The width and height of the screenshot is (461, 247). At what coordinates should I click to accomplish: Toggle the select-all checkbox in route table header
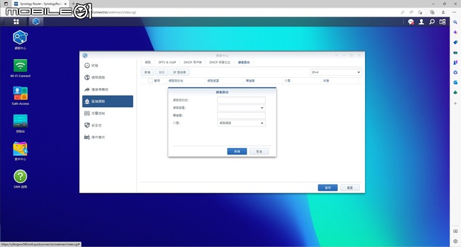coord(150,80)
